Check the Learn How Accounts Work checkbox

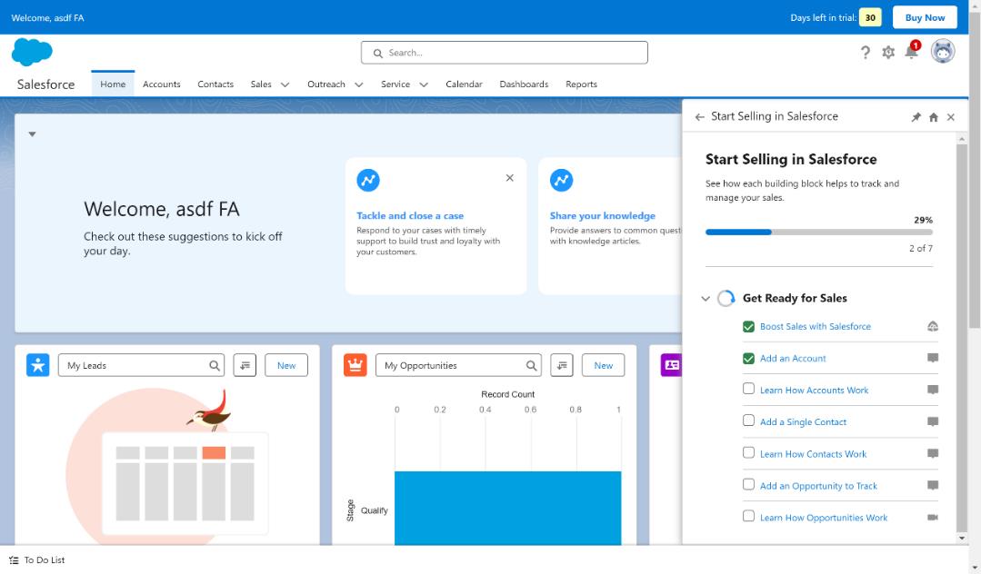pyautogui.click(x=748, y=389)
